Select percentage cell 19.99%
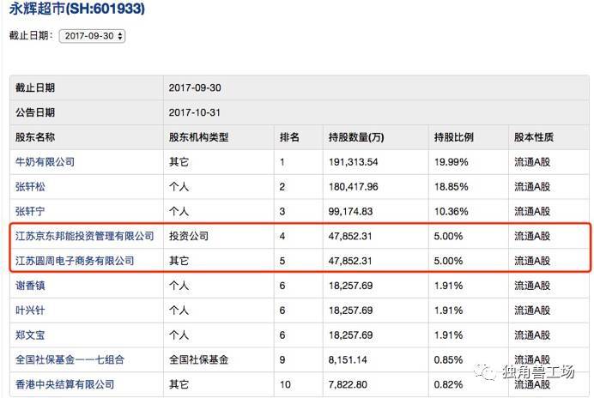Viewport: 594px width, 398px height. coord(451,162)
